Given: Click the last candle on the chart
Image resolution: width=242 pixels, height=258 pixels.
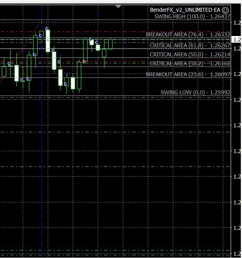Looking at the screenshot, I should (x=110, y=44).
